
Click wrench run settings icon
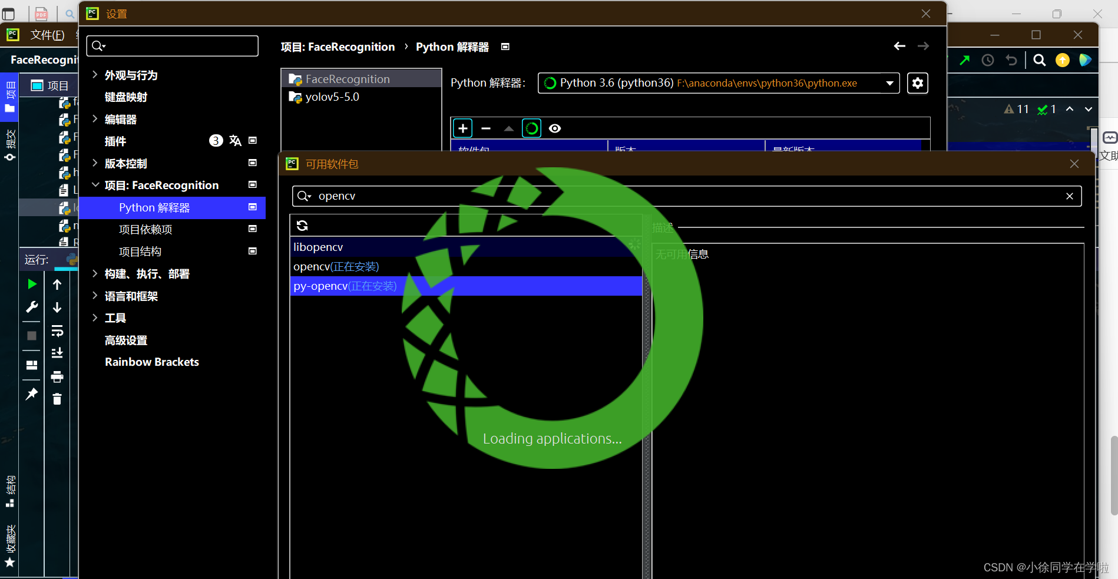tap(32, 307)
